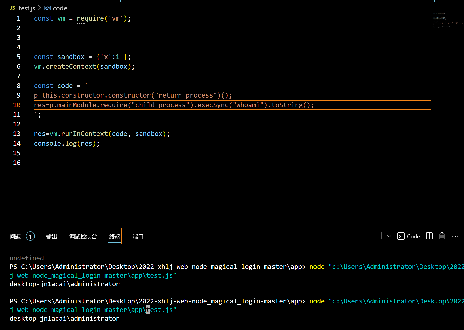Click on require('vm') in line 1
Viewport: 464px width, 330px height.
(x=104, y=18)
